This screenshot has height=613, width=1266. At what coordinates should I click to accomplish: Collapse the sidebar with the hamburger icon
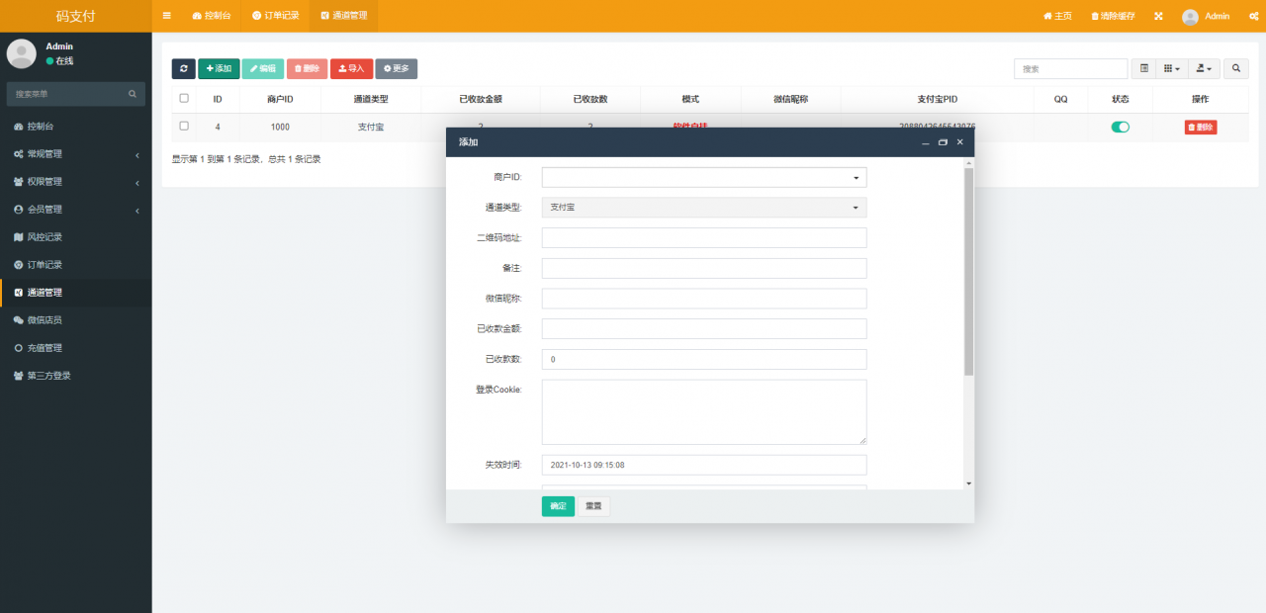click(166, 16)
